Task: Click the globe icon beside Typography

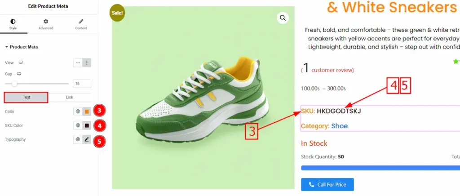Action: [x=78, y=139]
